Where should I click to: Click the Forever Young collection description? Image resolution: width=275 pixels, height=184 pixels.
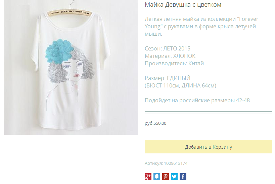point(201,26)
